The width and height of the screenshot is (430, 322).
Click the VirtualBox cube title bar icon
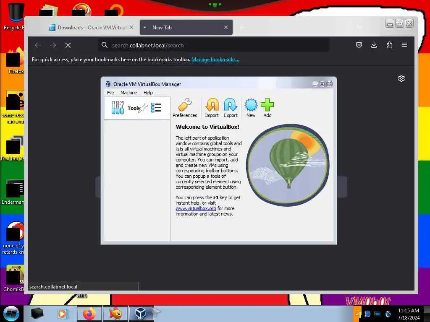[108, 84]
